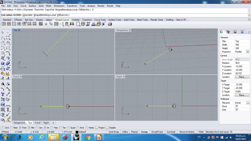This screenshot has width=251, height=141.
Task: Click the open folder viewport icon
Action: tap(99, 24)
